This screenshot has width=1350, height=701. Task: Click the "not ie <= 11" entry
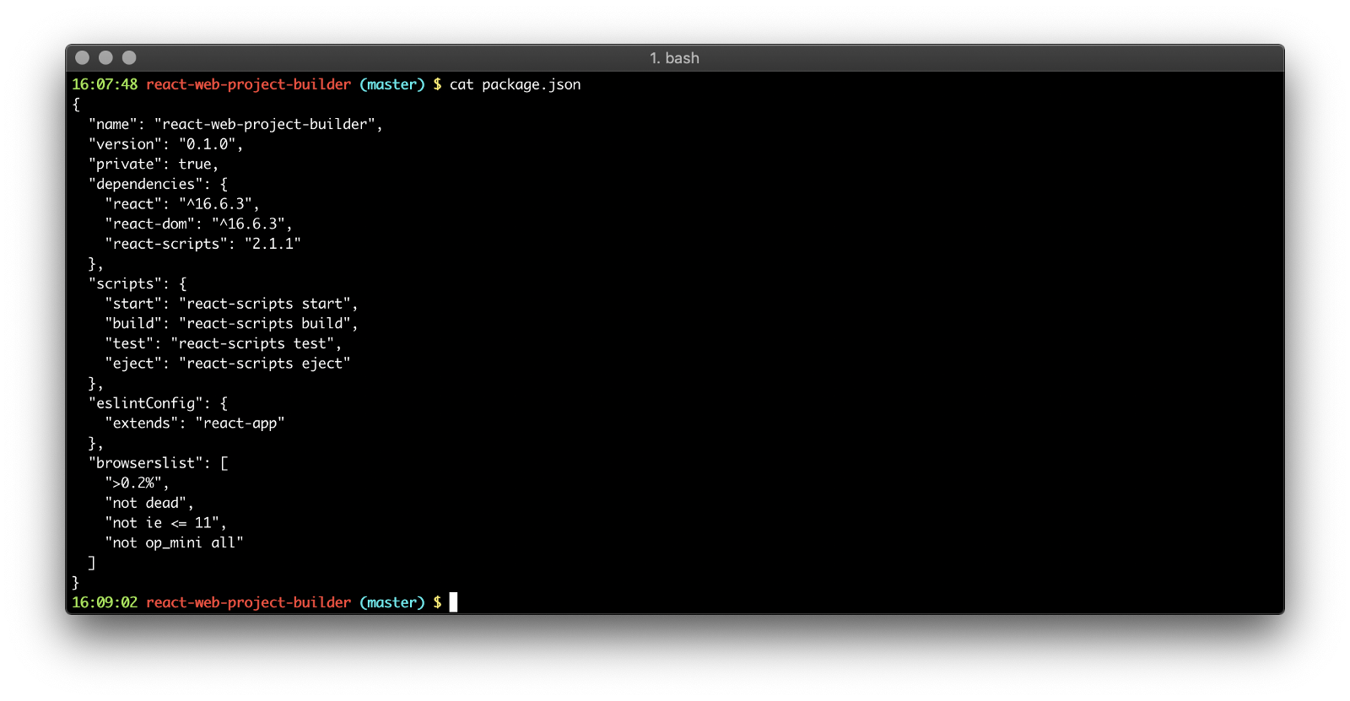[165, 523]
